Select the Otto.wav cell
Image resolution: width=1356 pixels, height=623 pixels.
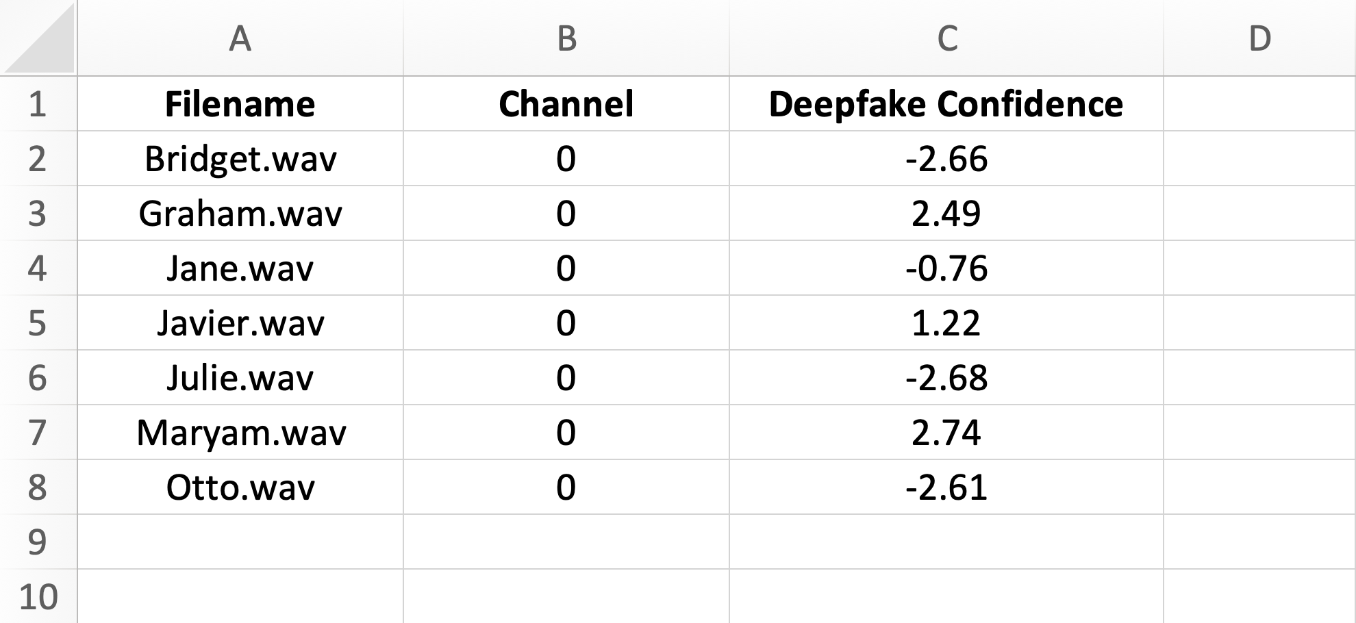(240, 487)
